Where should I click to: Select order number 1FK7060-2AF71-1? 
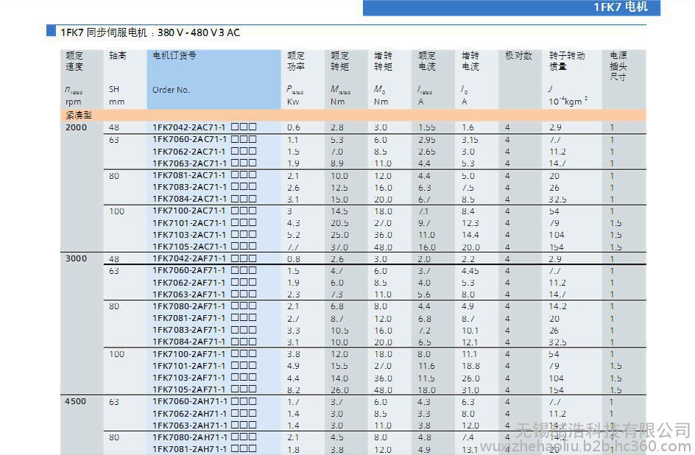point(188,271)
